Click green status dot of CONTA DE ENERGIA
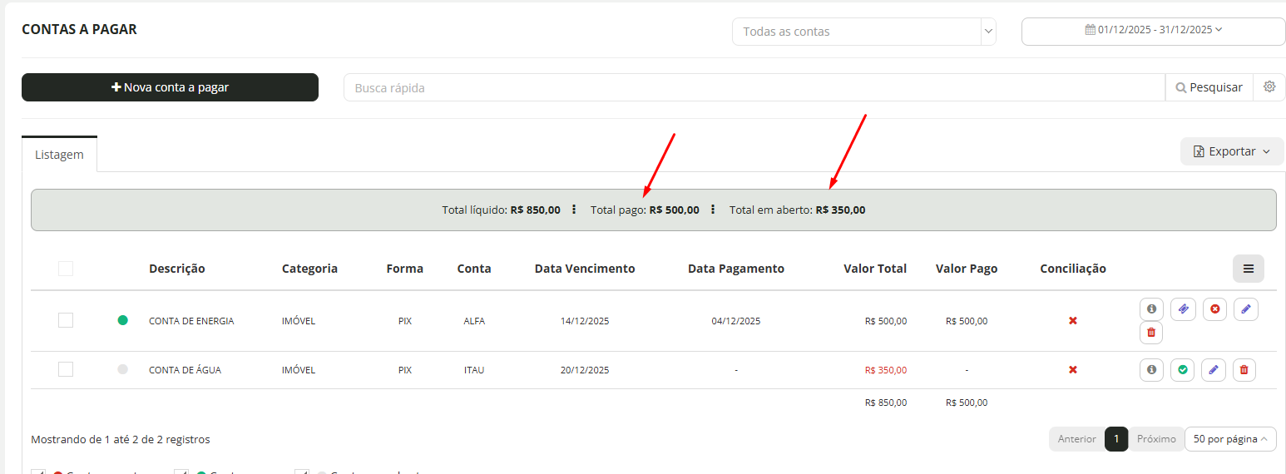Viewport: 1286px width, 474px height. [x=123, y=320]
